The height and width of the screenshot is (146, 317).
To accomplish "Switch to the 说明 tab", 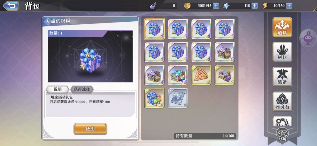I will [58, 89].
